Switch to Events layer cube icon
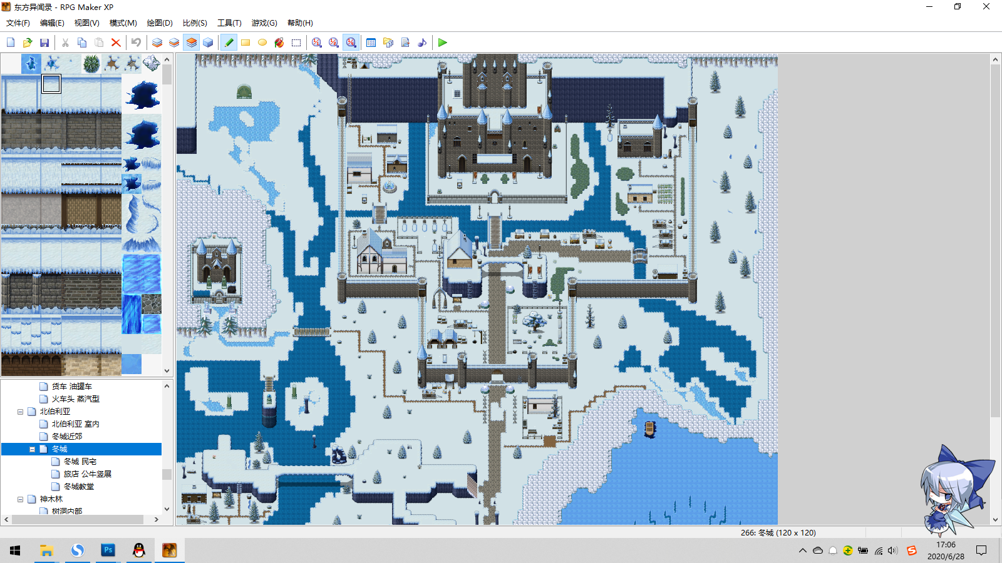 [x=208, y=43]
